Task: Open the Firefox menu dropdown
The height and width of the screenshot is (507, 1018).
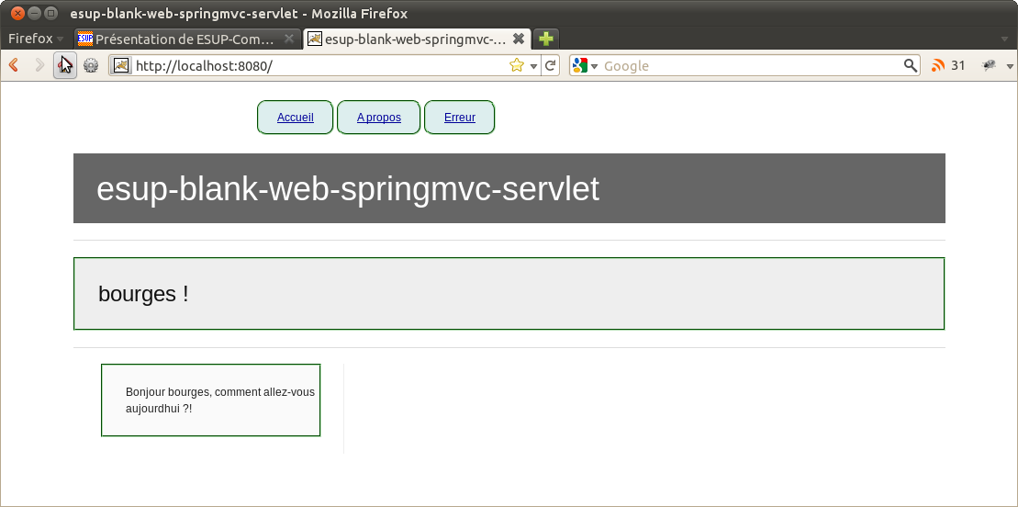Action: point(35,39)
